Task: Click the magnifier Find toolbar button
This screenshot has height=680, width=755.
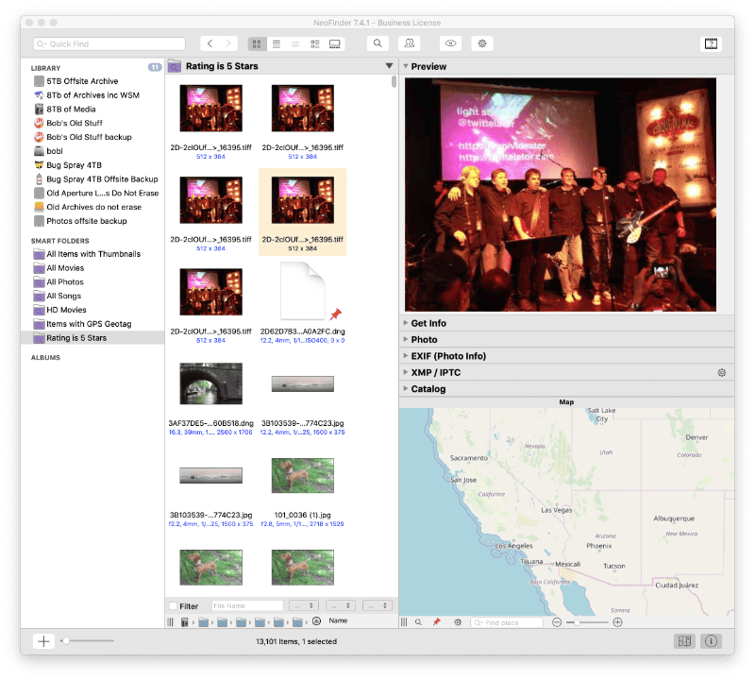Action: coord(377,43)
